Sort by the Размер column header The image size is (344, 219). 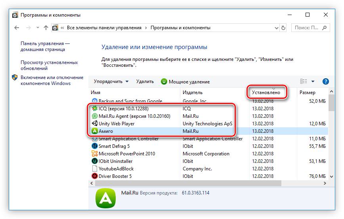pyautogui.click(x=308, y=93)
